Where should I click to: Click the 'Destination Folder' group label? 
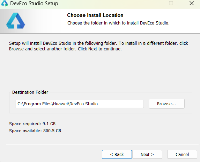tap(30, 92)
